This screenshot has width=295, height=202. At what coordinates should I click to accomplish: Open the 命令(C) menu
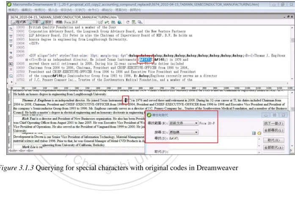click(94, 10)
